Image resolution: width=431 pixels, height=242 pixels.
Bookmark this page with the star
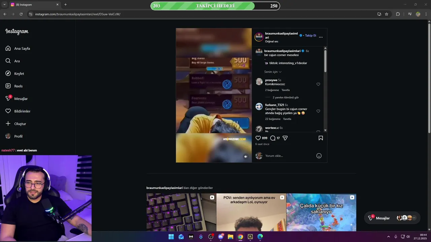(x=387, y=14)
